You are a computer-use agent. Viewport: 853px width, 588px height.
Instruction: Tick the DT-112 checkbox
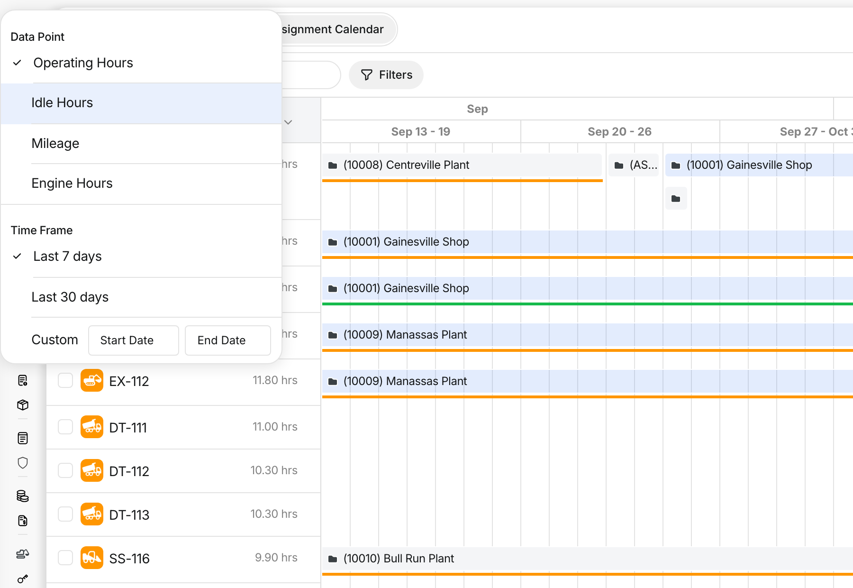[x=65, y=470]
